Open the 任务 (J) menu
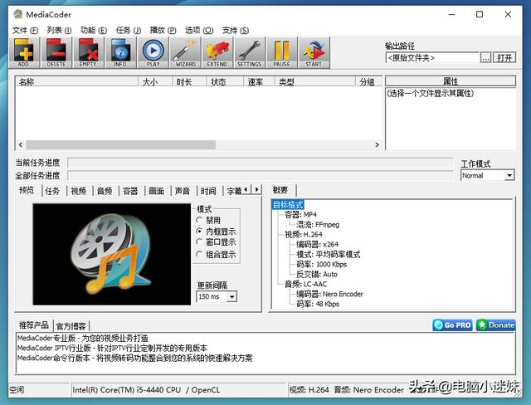The width and height of the screenshot is (531, 405). point(129,31)
